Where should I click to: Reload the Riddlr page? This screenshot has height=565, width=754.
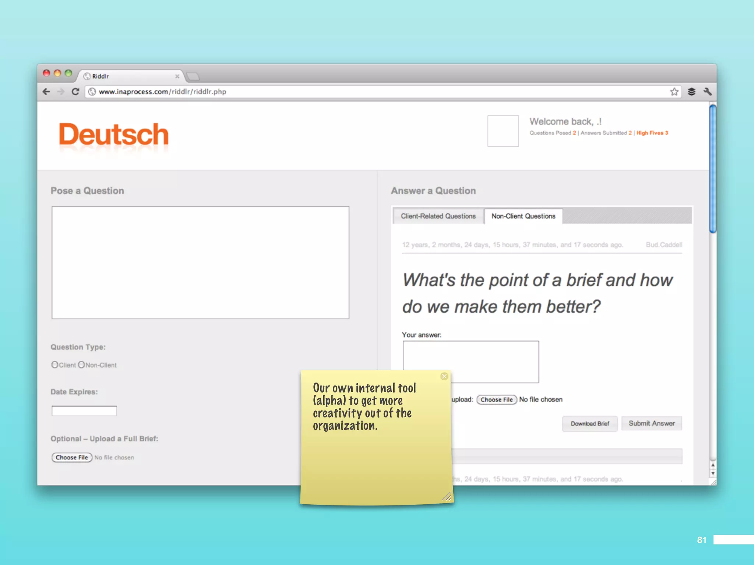point(75,92)
